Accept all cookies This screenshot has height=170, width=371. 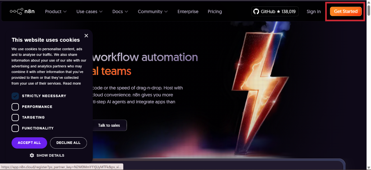tap(29, 143)
